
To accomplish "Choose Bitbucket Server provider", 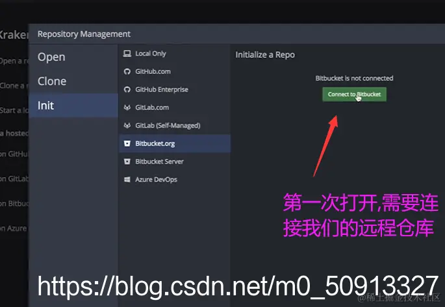I will coord(175,162).
